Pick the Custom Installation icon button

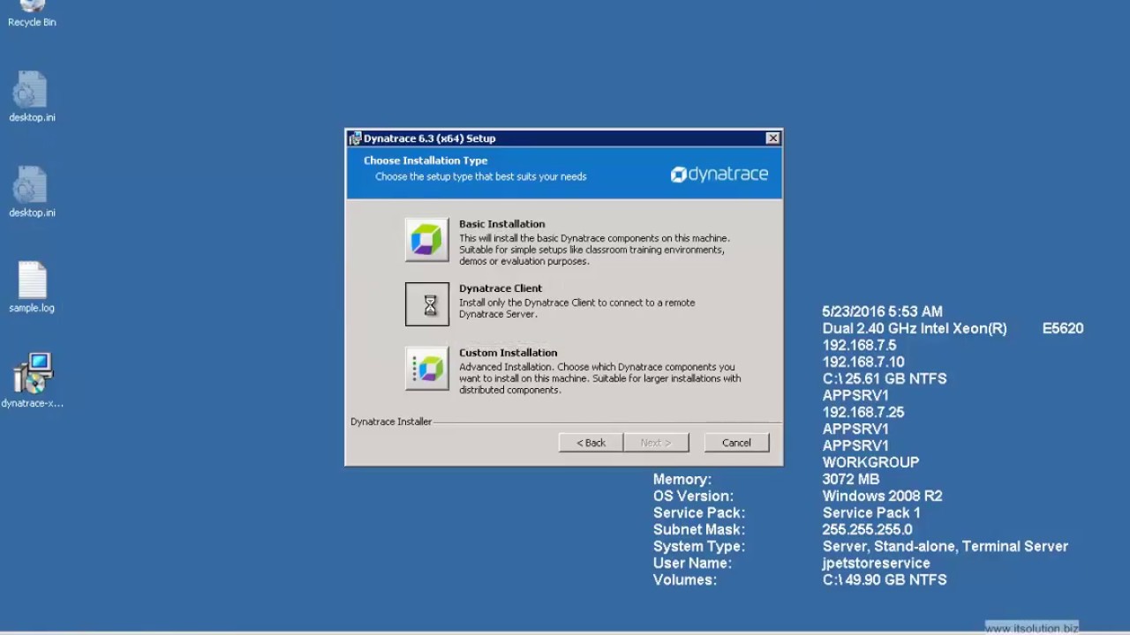click(x=427, y=369)
